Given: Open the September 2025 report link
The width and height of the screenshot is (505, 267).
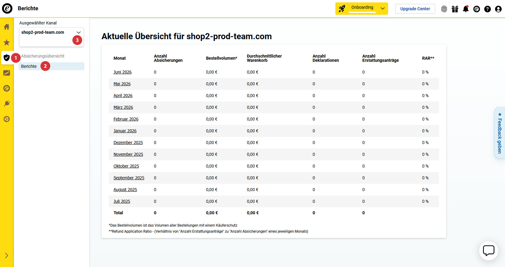Looking at the screenshot, I should tap(129, 178).
